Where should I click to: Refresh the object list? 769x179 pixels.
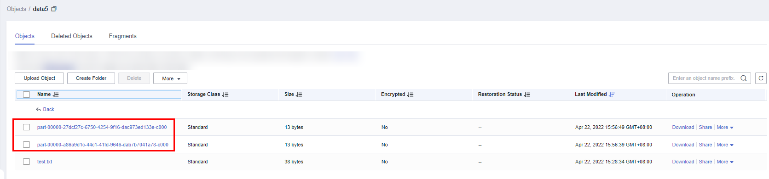click(x=761, y=78)
